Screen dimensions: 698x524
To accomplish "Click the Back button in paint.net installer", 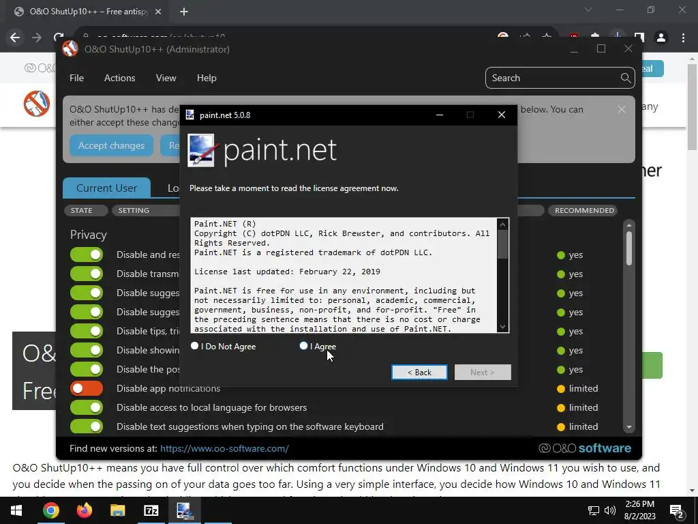I will 419,372.
